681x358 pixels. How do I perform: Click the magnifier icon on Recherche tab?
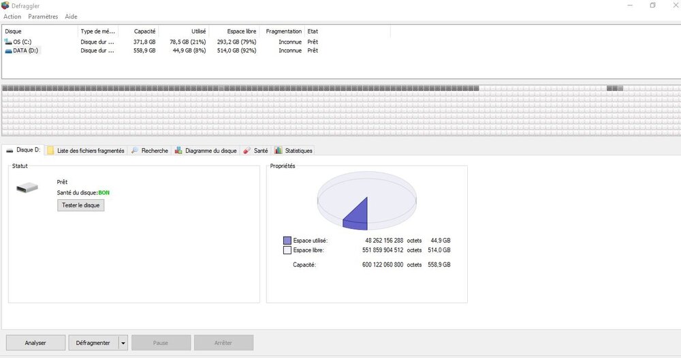click(135, 150)
